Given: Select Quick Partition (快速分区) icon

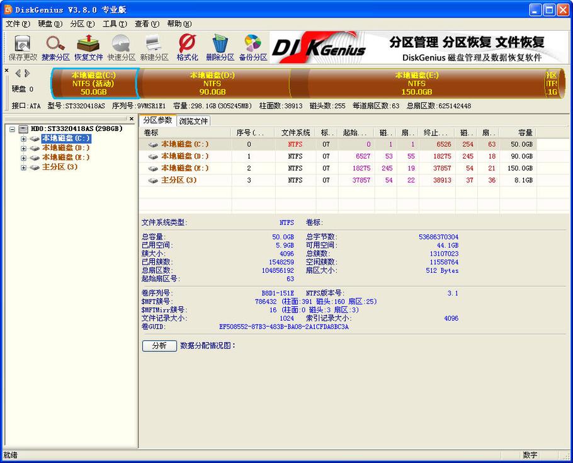Looking at the screenshot, I should (x=122, y=47).
